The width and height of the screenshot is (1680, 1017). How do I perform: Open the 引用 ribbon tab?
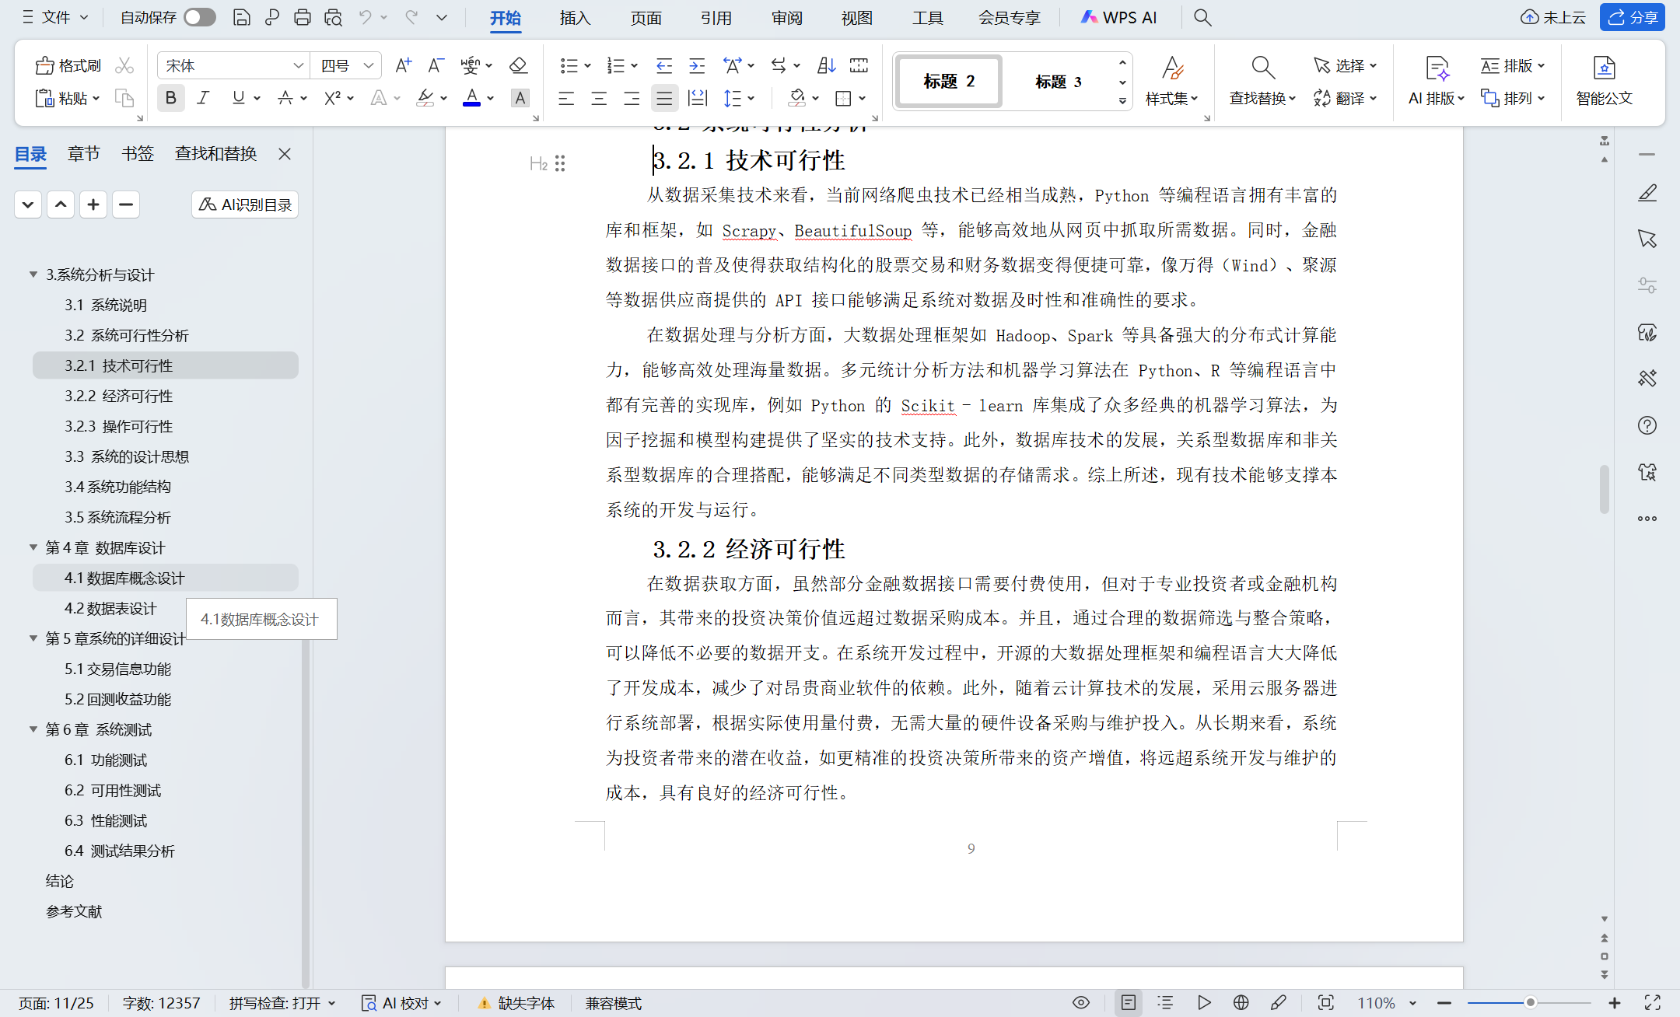[x=716, y=17]
